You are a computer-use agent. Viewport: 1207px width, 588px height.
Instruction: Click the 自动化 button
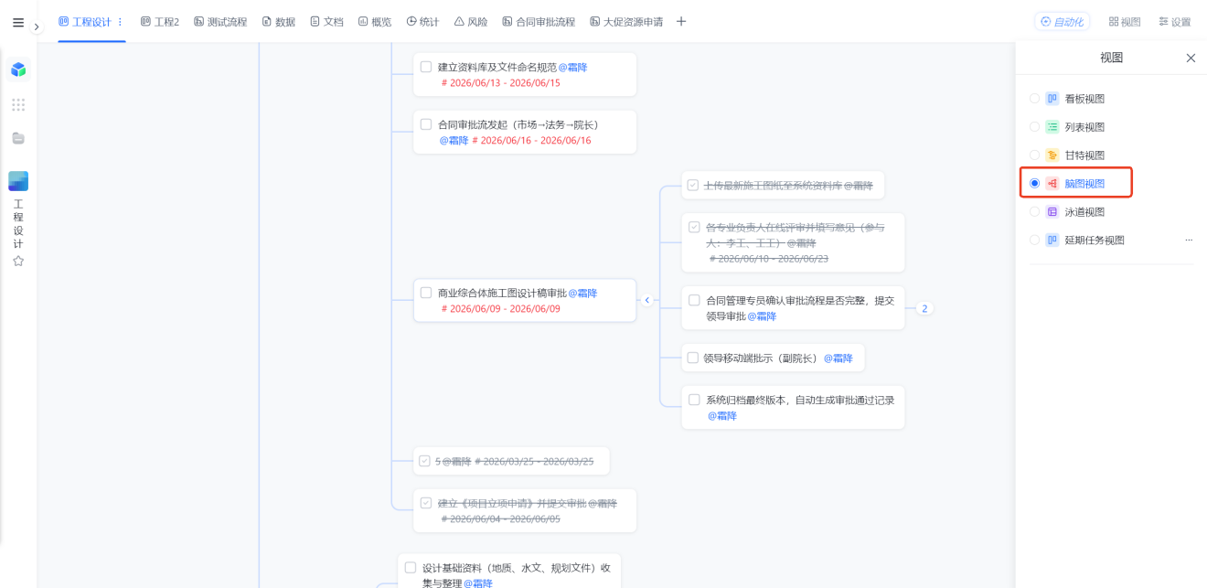pos(1062,22)
